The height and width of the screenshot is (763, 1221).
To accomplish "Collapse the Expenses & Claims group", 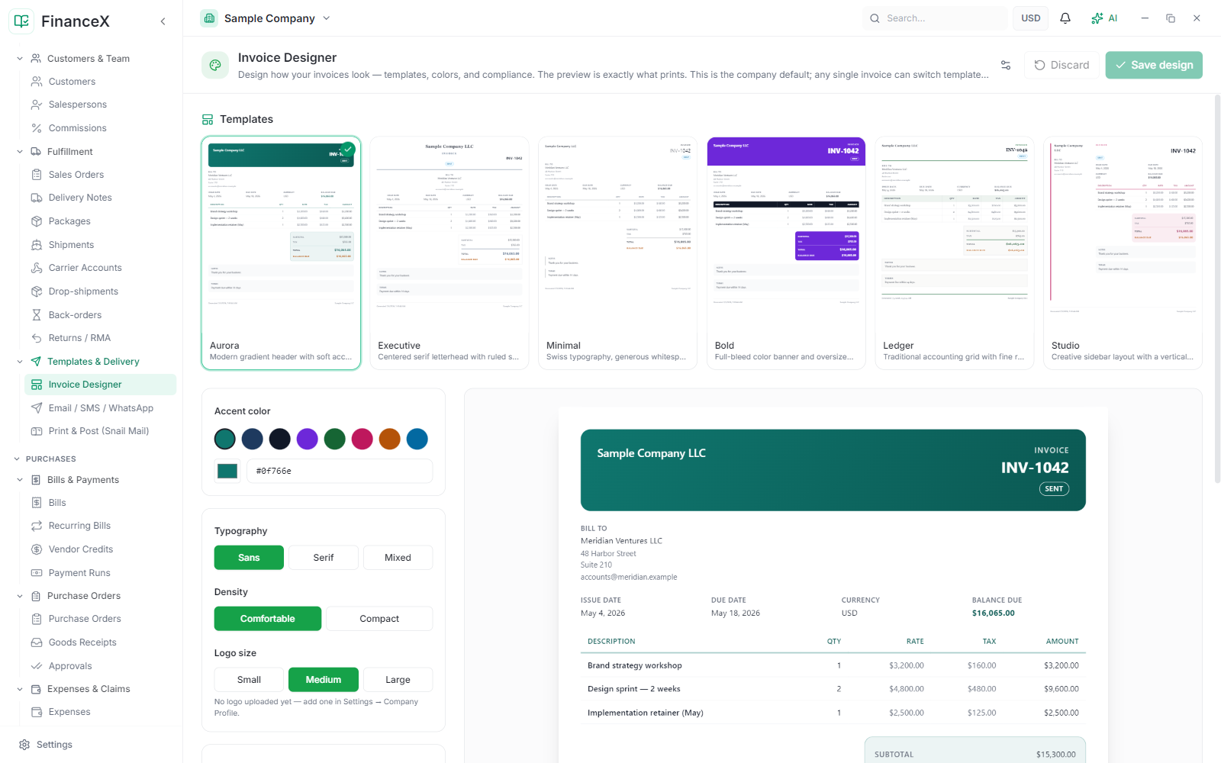I will (x=20, y=689).
